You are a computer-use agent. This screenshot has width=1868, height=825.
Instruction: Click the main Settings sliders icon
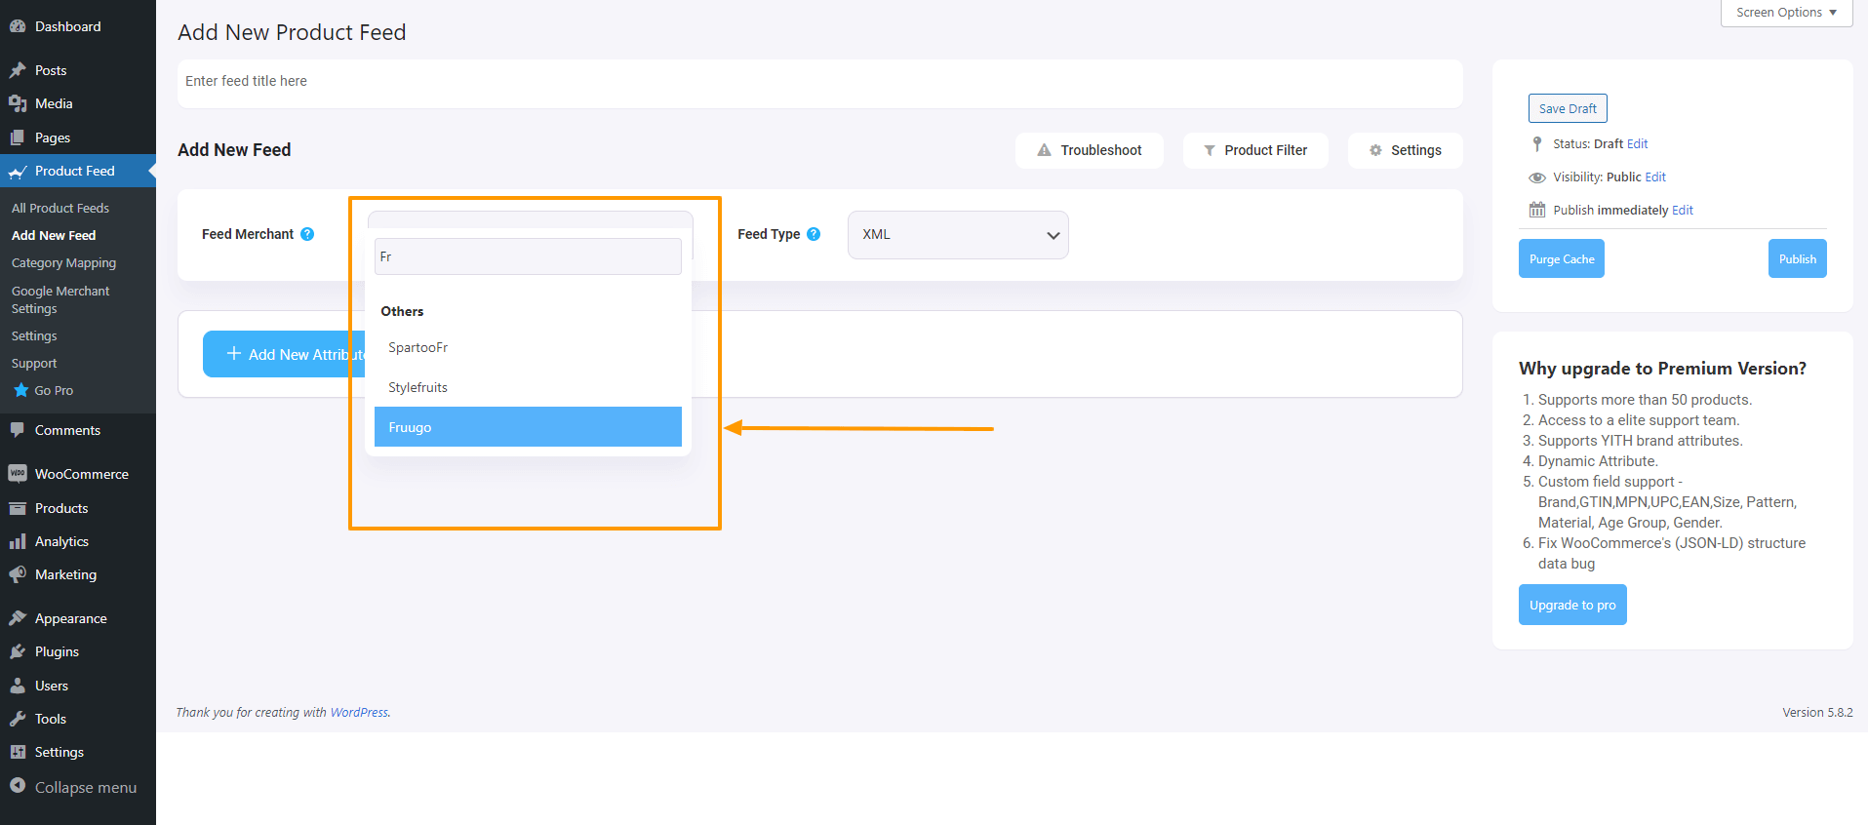[18, 752]
